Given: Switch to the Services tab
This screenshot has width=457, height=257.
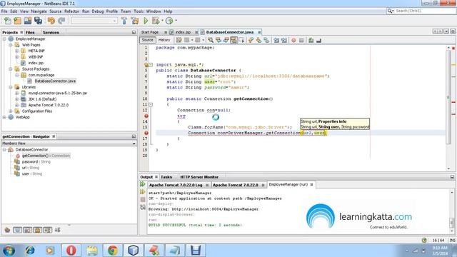Looking at the screenshot, I should 51,32.
